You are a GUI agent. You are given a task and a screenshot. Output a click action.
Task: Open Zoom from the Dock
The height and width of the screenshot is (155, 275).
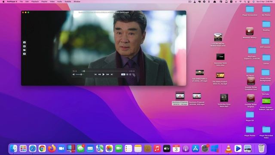(61, 149)
